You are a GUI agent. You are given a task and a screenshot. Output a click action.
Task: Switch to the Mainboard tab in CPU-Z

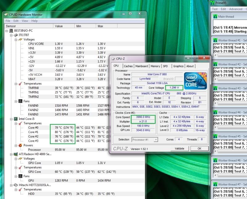click(x=141, y=66)
